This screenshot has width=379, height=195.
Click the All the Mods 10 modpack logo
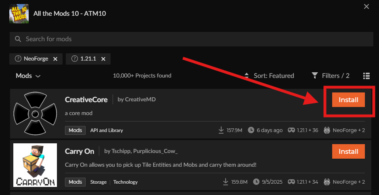tap(19, 14)
